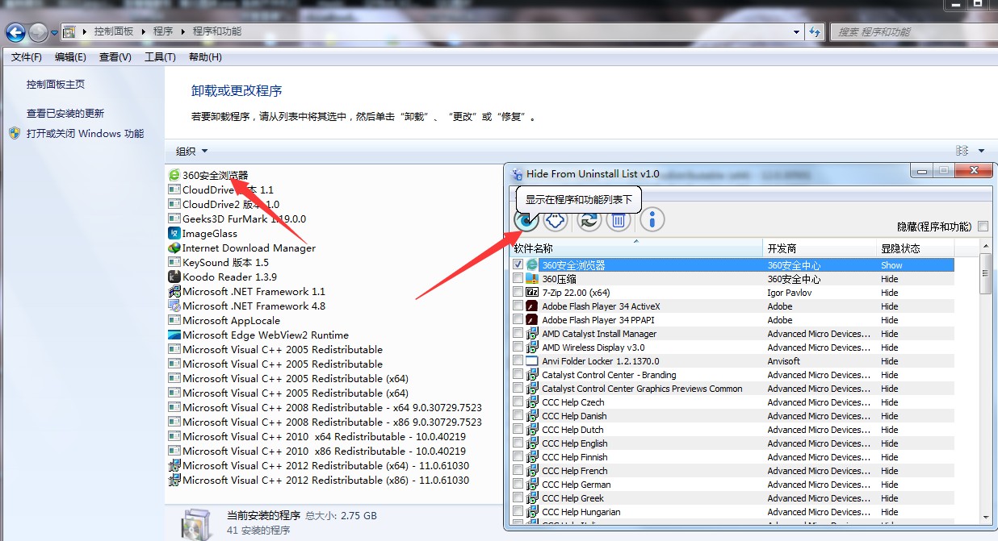This screenshot has width=998, height=541.
Task: Select the CCC Help German row
Action: 733,484
